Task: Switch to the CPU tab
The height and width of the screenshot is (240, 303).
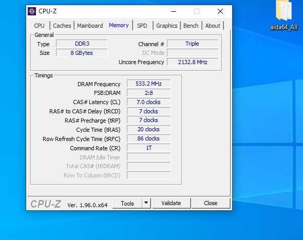Action: tap(39, 26)
